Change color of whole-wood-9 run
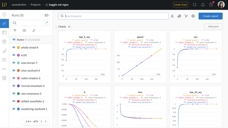 point(19,47)
